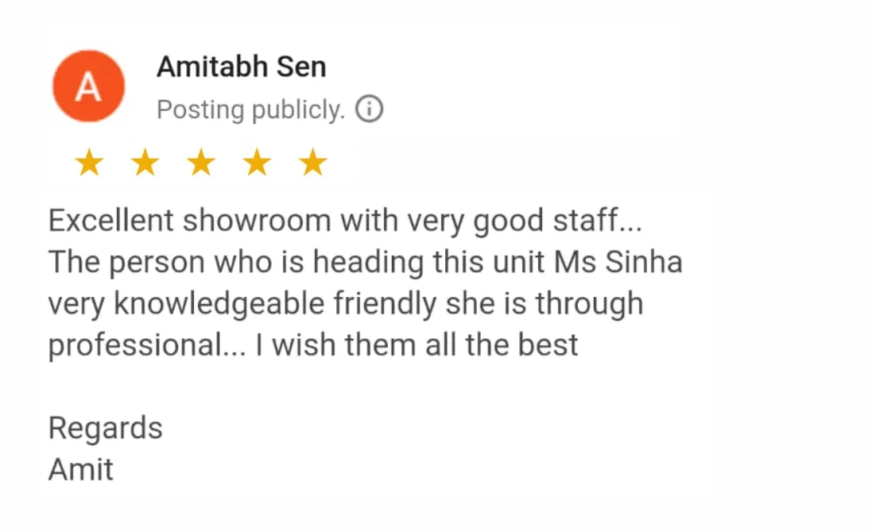This screenshot has height=531, width=872.
Task: Pick the fourth rating star
Action: pyautogui.click(x=257, y=162)
